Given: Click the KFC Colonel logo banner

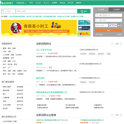Looking at the screenshot, I should coord(16,28).
